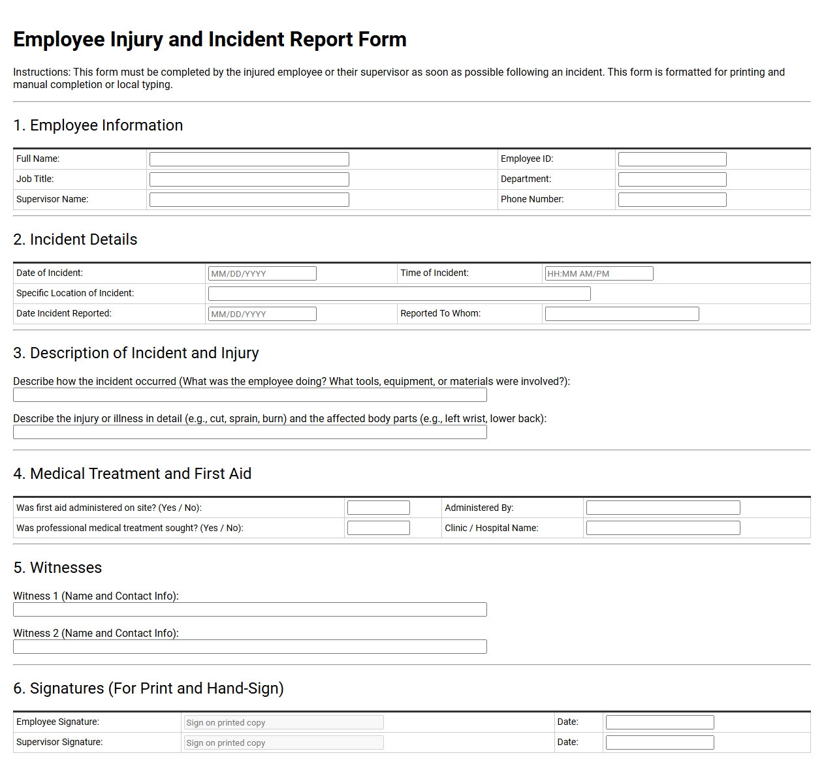The image size is (824, 766).
Task: Click the 'Employee ID:' label
Action: pyautogui.click(x=527, y=159)
